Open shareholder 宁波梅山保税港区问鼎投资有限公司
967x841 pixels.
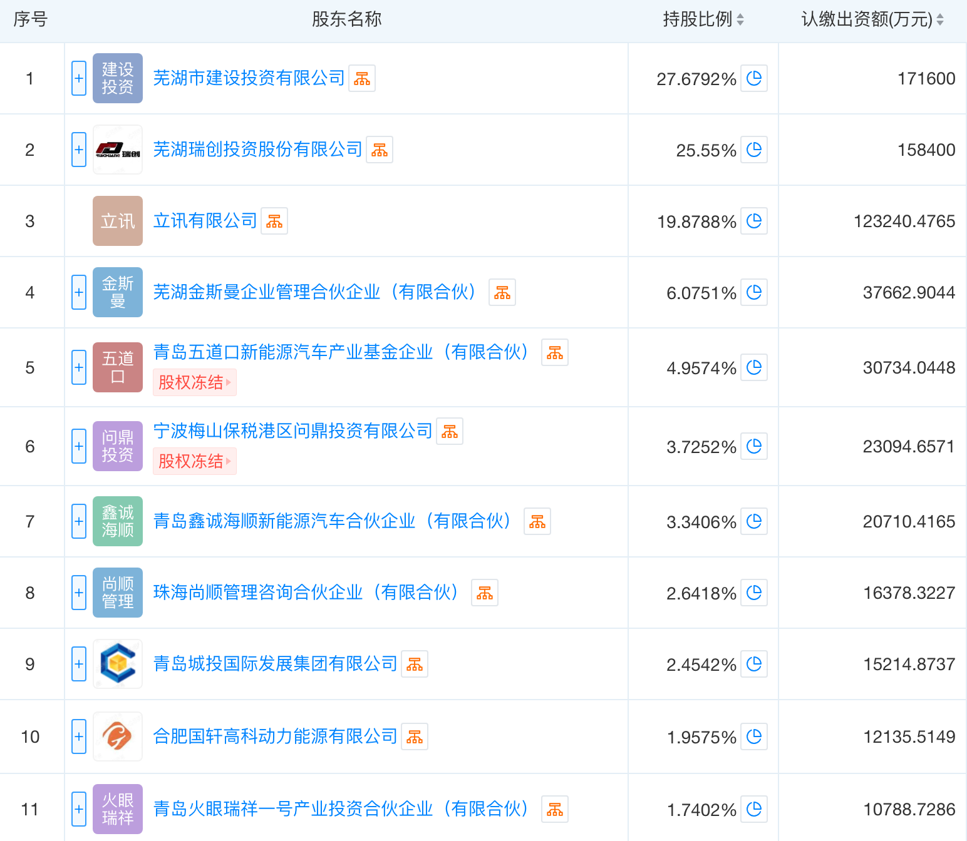tap(293, 431)
